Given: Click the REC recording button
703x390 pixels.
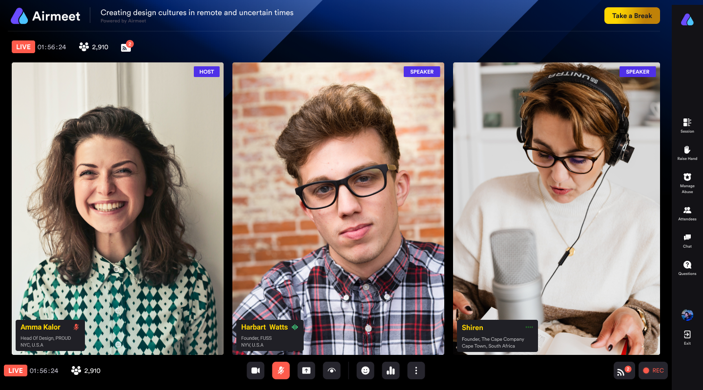Looking at the screenshot, I should point(653,370).
